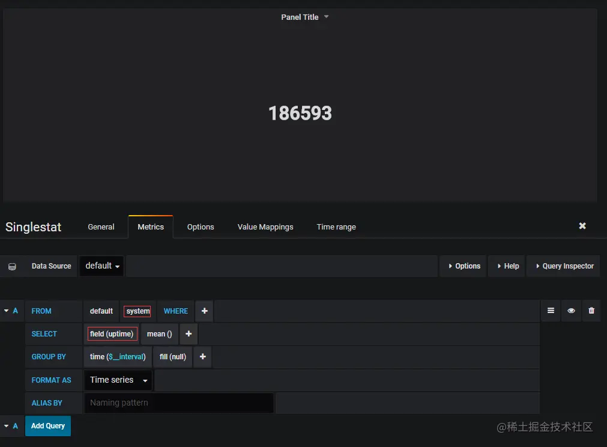Viewport: 607px width, 447px height.
Task: Click the Data Source database icon
Action: point(12,267)
